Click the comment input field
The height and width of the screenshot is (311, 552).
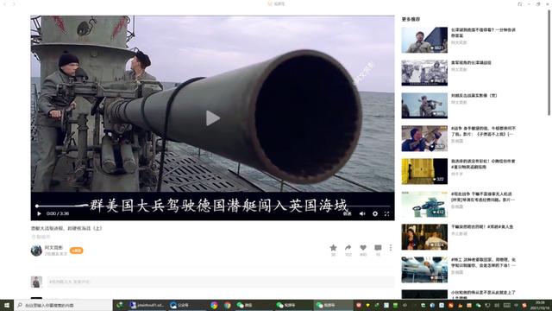pos(221,282)
